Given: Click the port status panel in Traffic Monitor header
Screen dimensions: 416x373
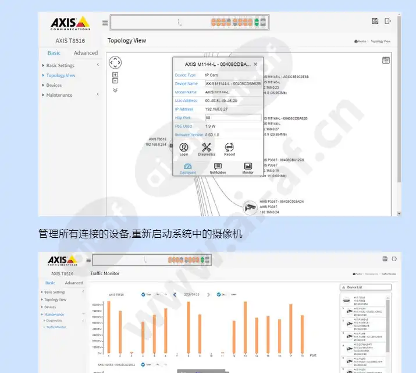Looking at the screenshot, I should coord(152,260).
